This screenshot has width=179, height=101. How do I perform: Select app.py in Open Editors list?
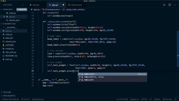[x=12, y=17]
